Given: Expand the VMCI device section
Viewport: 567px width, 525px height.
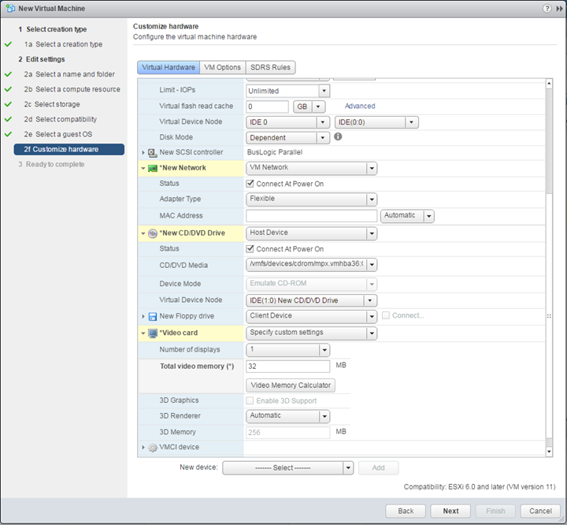Looking at the screenshot, I should point(143,448).
